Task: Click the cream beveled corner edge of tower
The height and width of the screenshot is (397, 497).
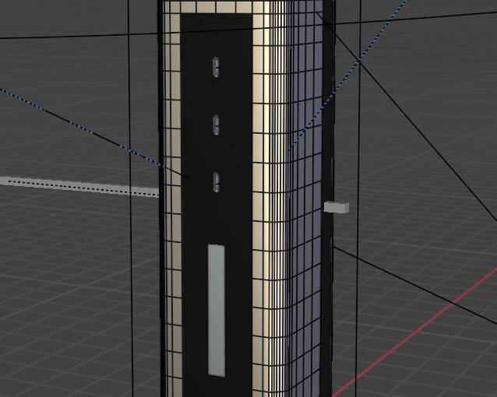Action: (269, 234)
